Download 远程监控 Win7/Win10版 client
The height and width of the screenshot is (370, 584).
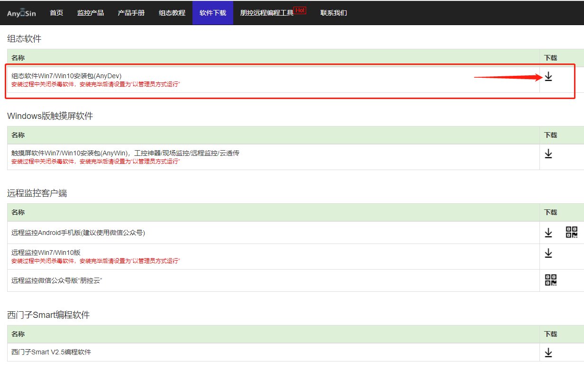(548, 253)
